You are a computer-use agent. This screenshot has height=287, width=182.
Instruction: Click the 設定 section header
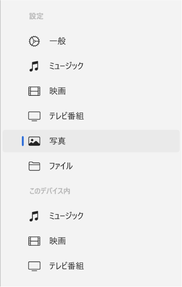(36, 16)
